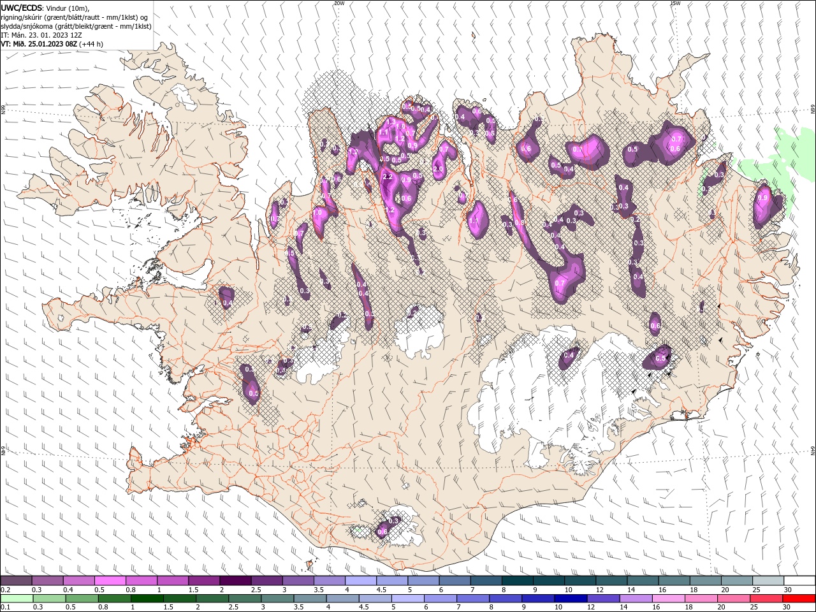Click top legend swatch between 12 and 14

pyautogui.click(x=611, y=581)
